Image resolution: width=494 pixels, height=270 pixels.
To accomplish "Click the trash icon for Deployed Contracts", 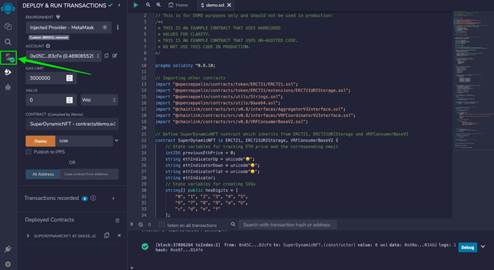I will coord(118,220).
